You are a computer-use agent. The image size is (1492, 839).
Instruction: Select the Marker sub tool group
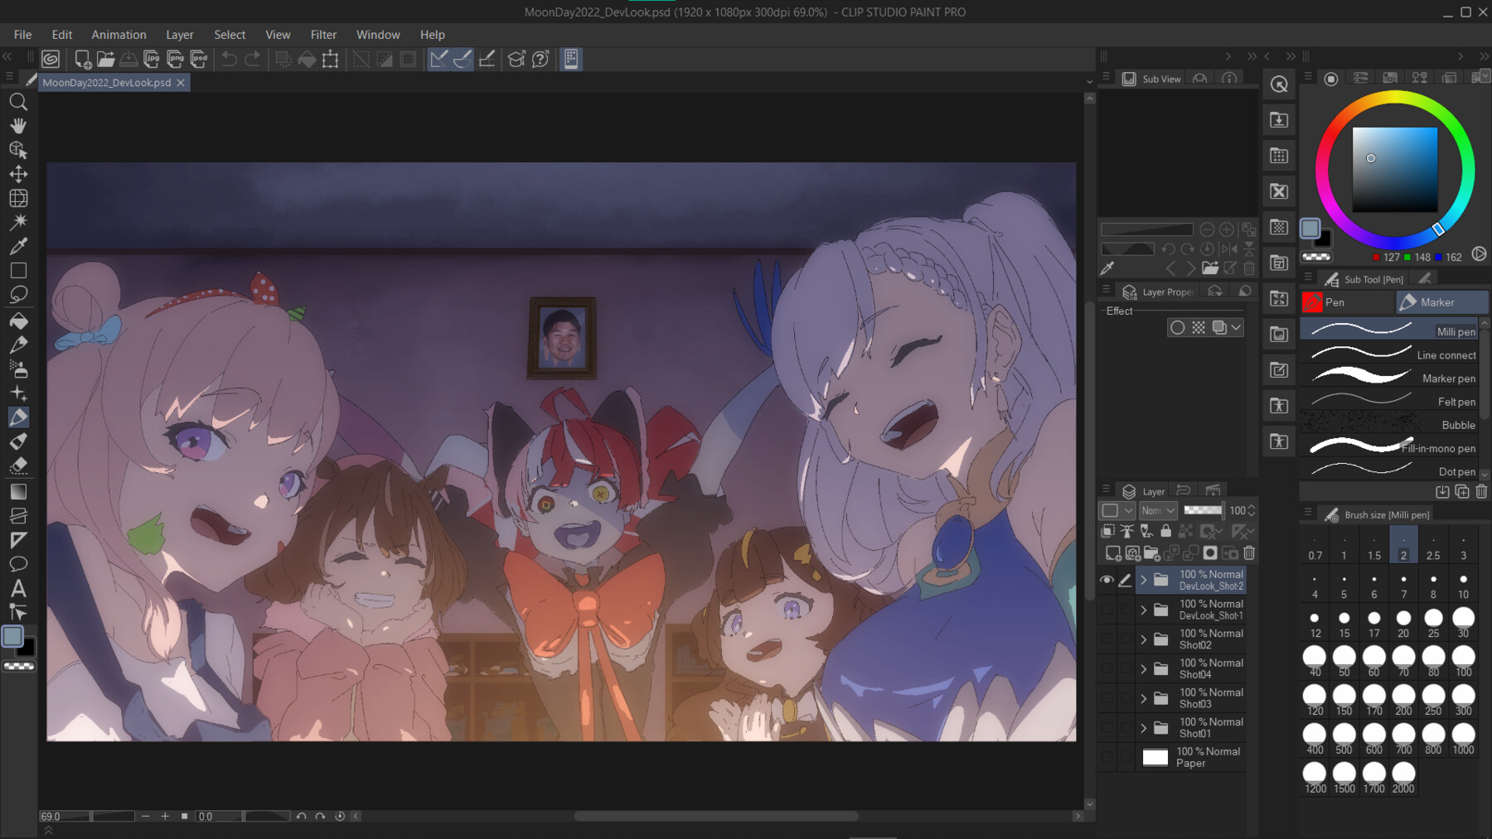pos(1441,301)
